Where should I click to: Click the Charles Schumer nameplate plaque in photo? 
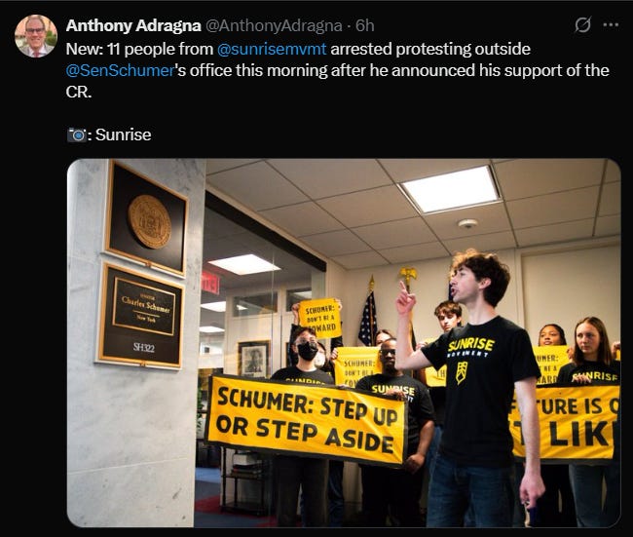[x=139, y=317]
